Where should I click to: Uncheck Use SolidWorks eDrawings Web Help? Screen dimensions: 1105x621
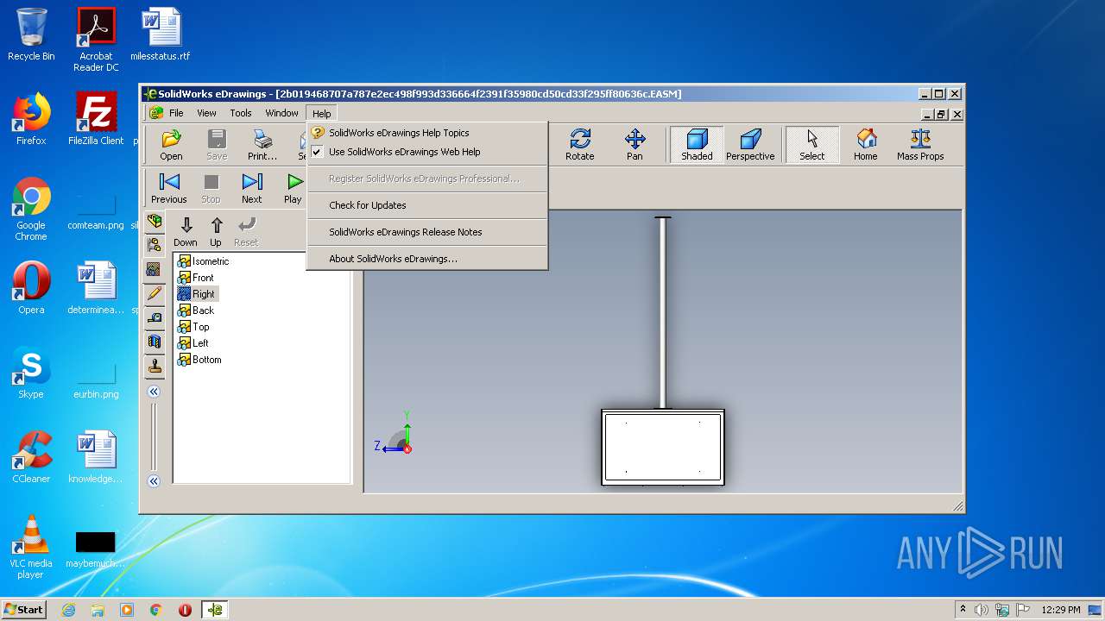[427, 152]
